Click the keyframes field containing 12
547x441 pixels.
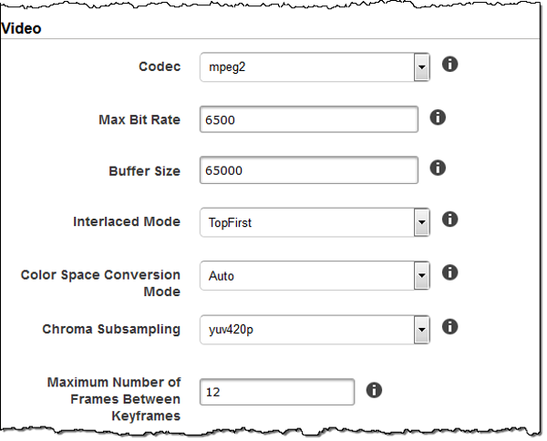277,392
